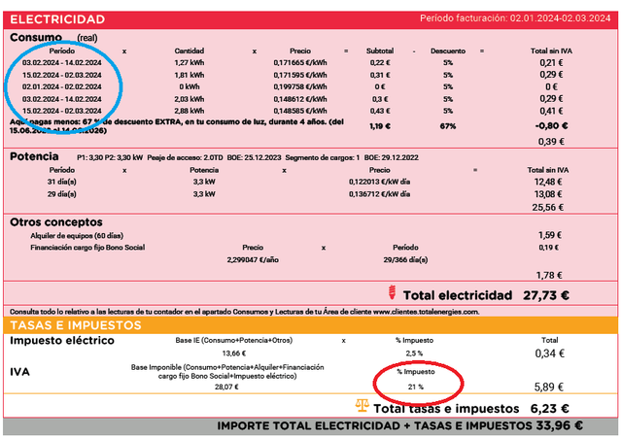Click the 29 día(s) period row in Potencia
The image size is (622, 437).
pyautogui.click(x=62, y=194)
